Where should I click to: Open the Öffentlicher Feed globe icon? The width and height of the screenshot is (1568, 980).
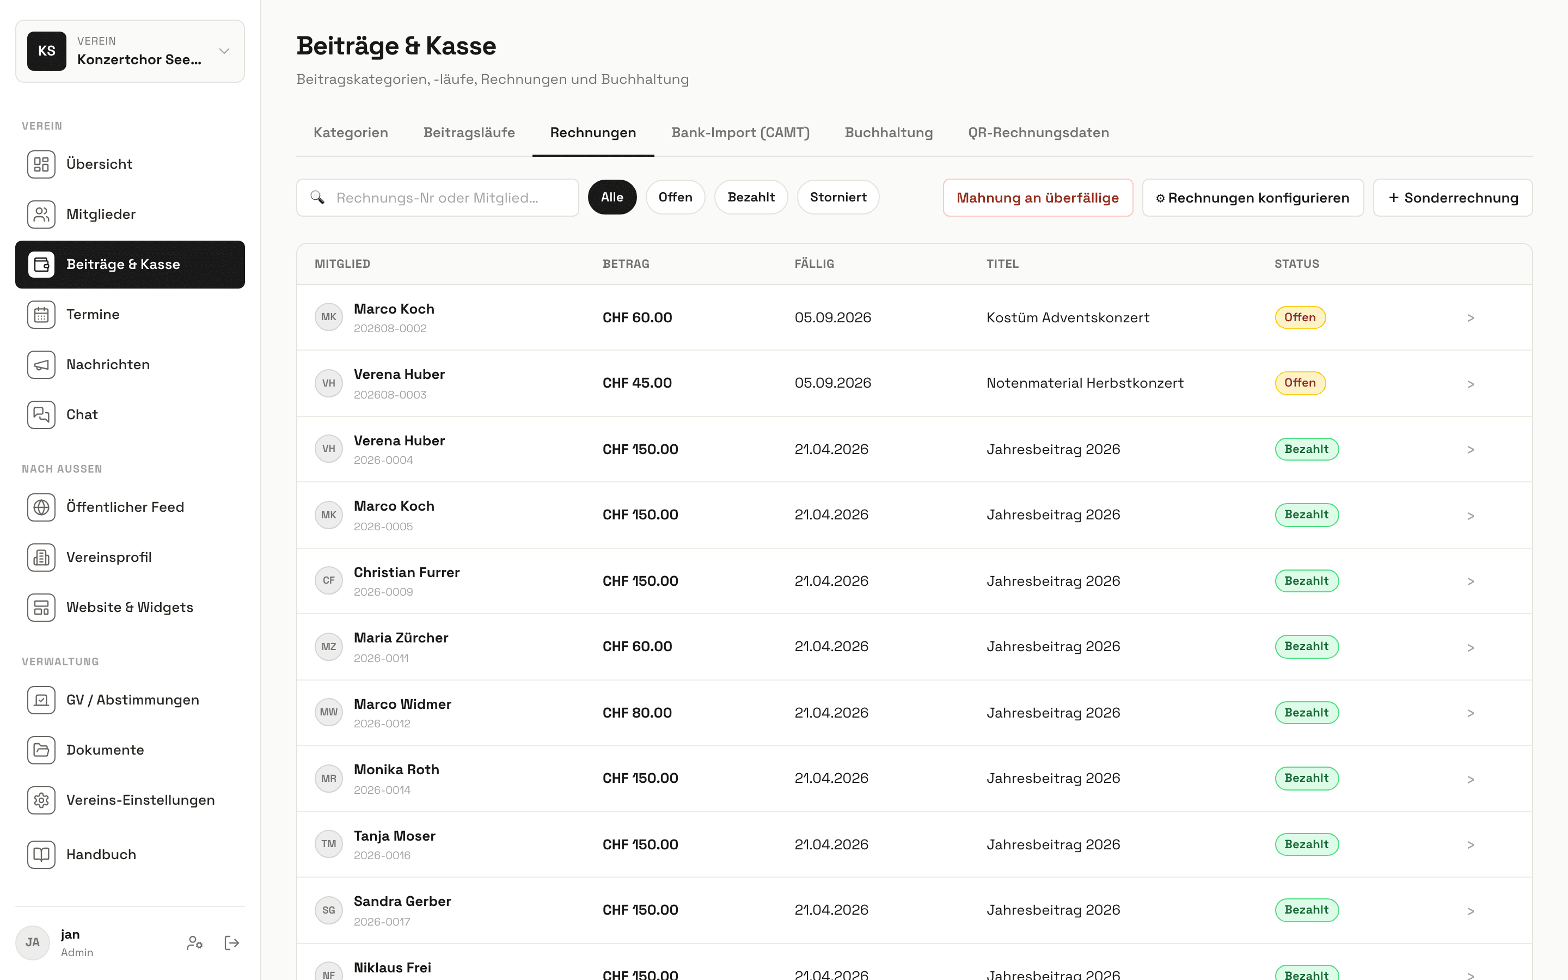(41, 507)
